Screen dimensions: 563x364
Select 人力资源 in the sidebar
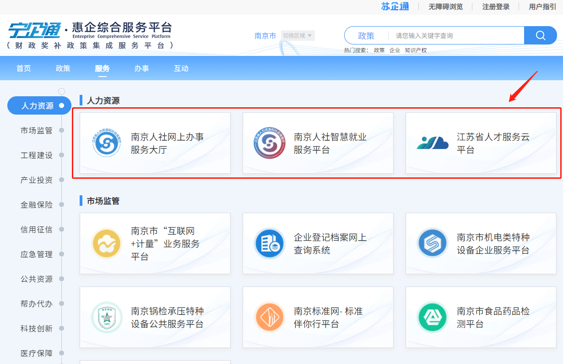click(39, 106)
